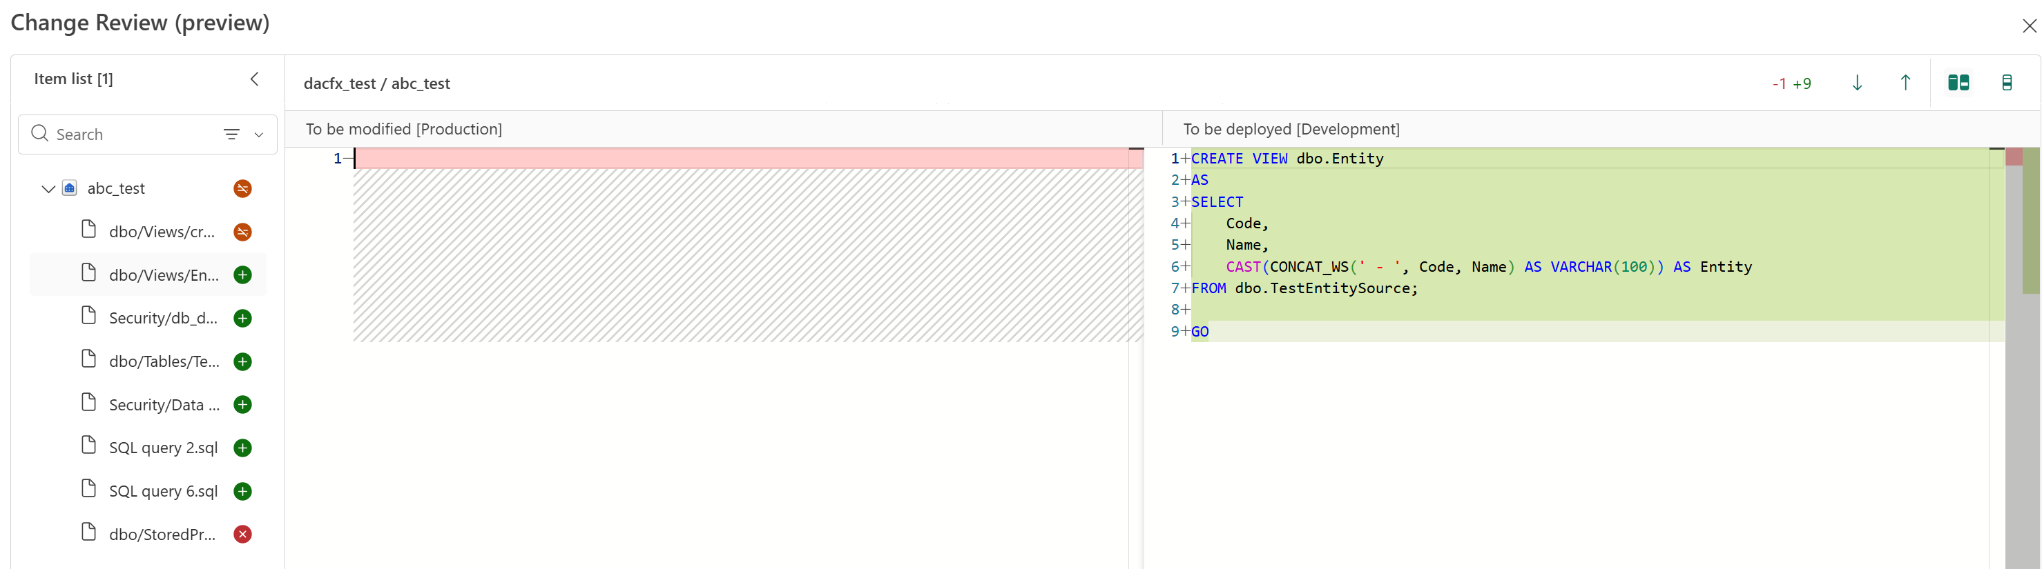The height and width of the screenshot is (569, 2042).
Task: Open dbo/StoredPr... file item
Action: pos(162,535)
